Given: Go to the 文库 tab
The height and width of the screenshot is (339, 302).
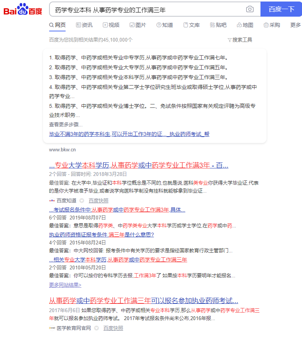Looking at the screenshot, I should coord(191,25).
